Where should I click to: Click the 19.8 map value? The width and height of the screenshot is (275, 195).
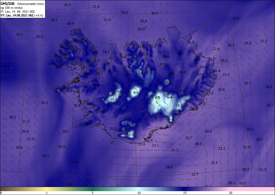pos(163,64)
